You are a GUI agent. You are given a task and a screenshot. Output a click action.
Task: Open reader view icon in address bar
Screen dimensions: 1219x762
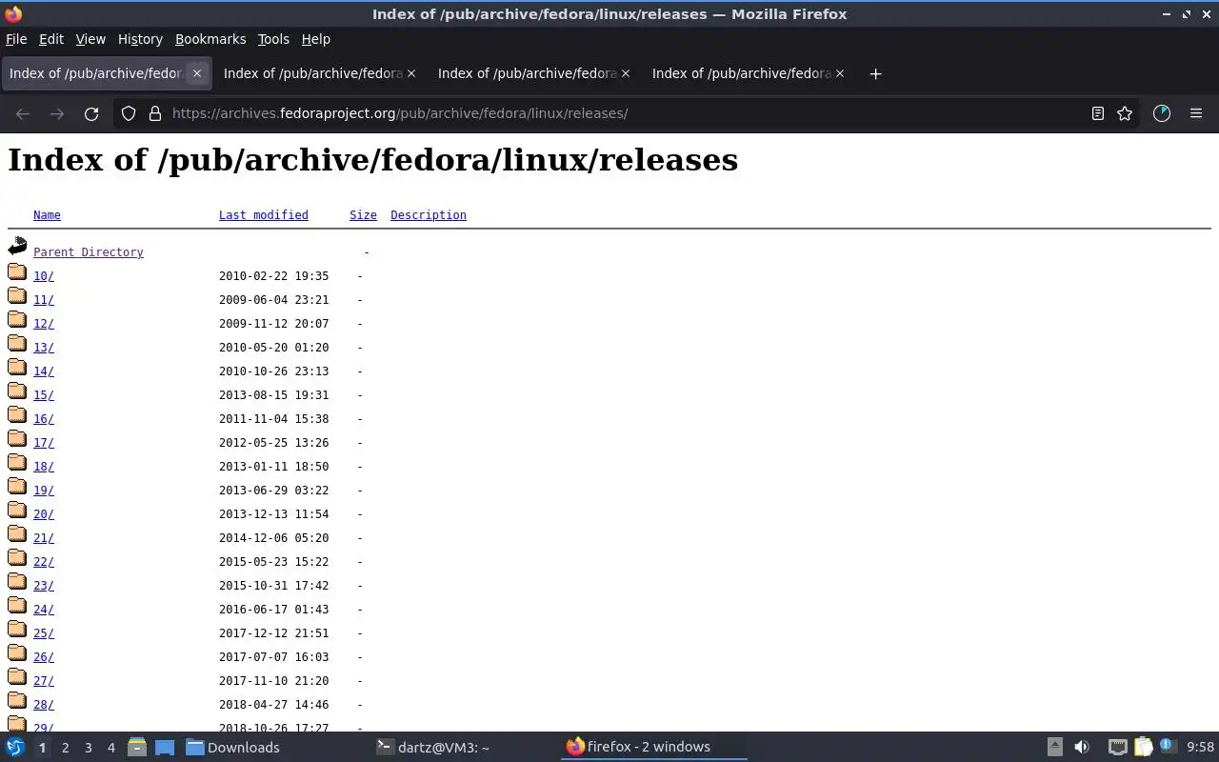1097,113
